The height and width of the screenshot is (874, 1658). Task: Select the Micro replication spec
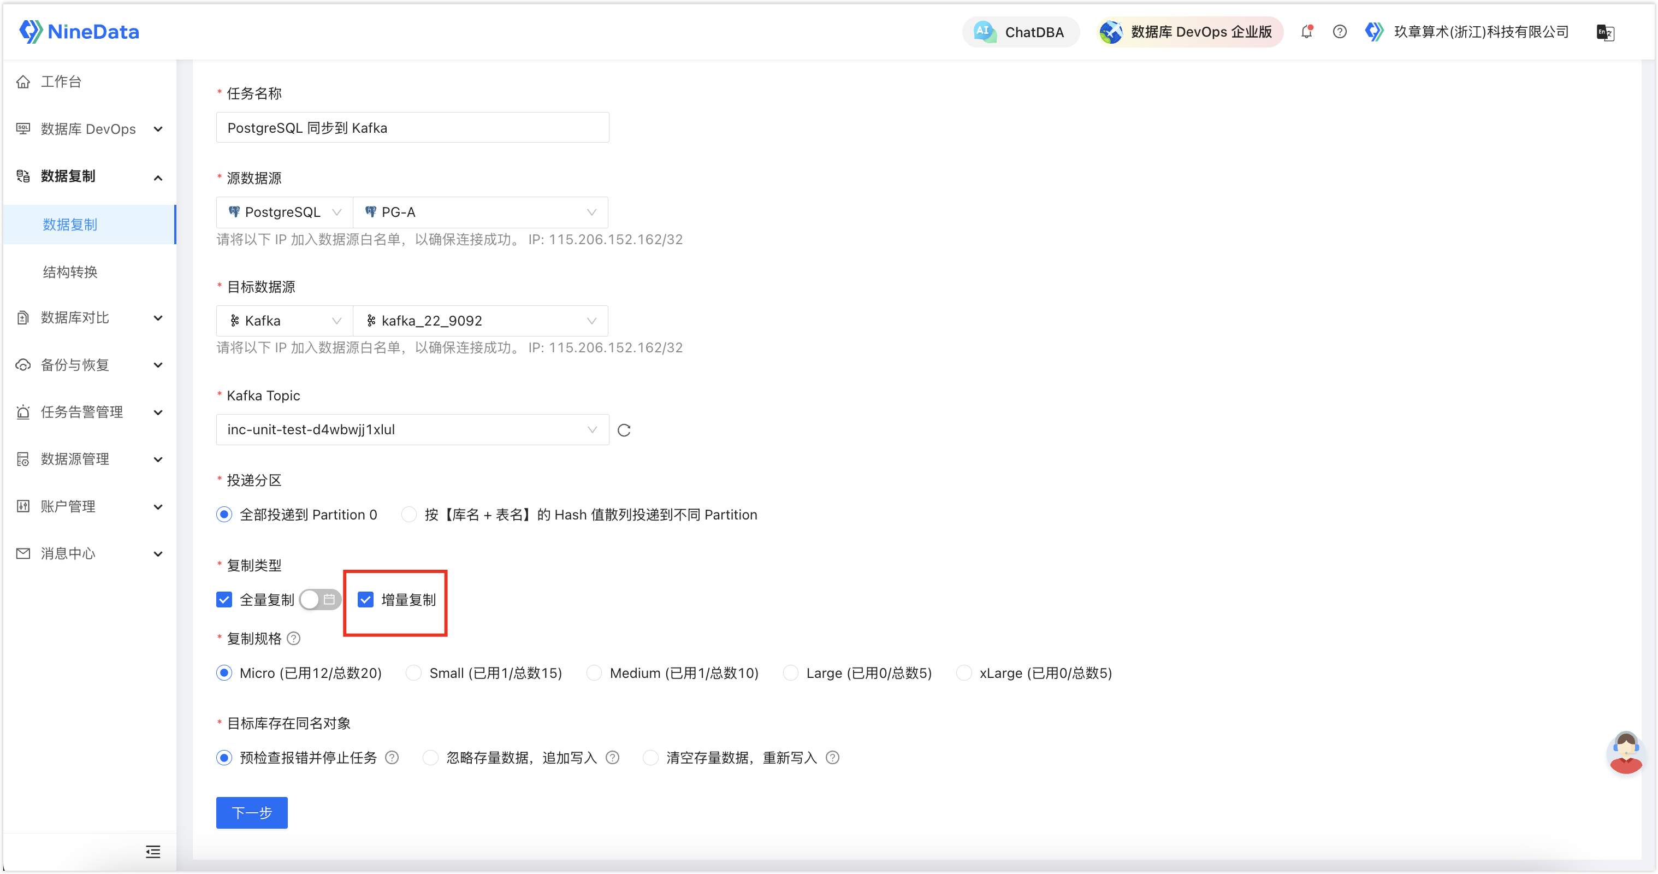pos(224,672)
